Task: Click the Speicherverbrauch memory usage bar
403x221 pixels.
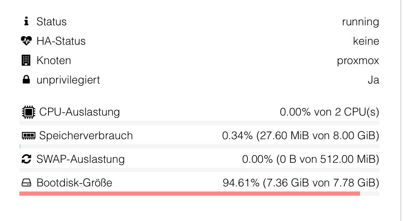Action: pyautogui.click(x=199, y=146)
